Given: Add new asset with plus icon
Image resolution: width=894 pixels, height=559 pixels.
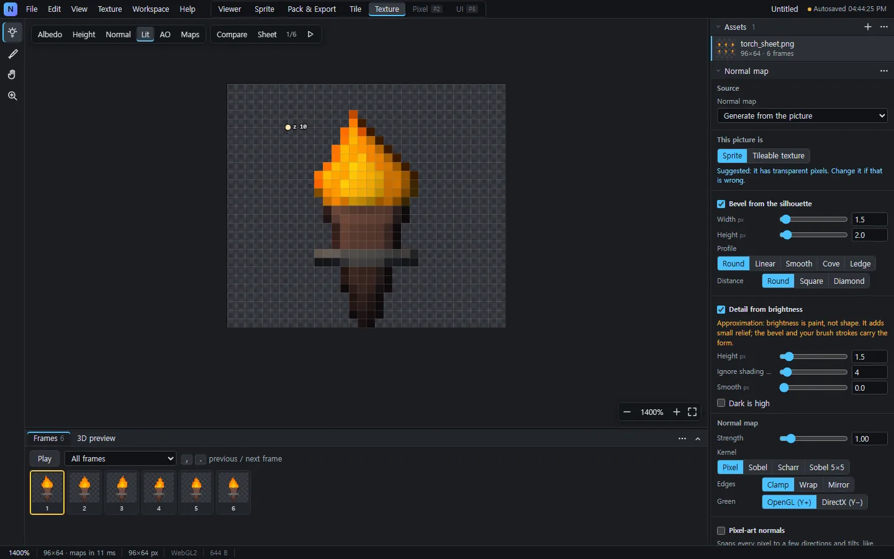Looking at the screenshot, I should click(868, 27).
